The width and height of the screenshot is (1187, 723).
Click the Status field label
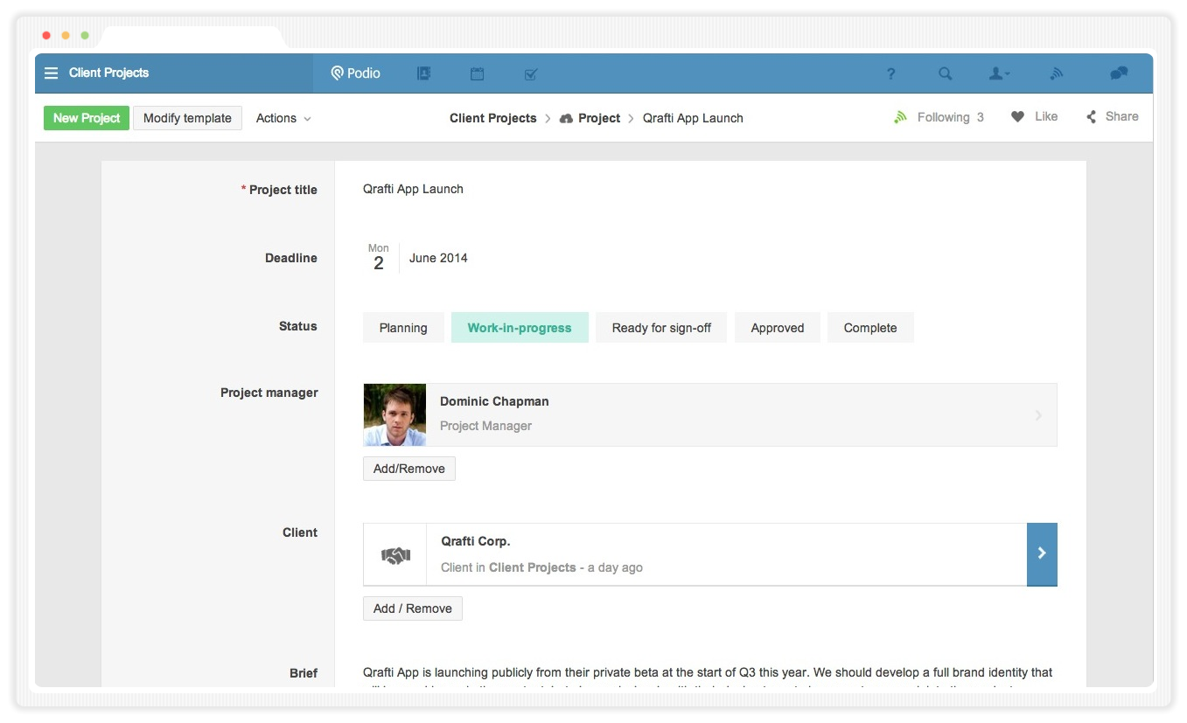298,326
